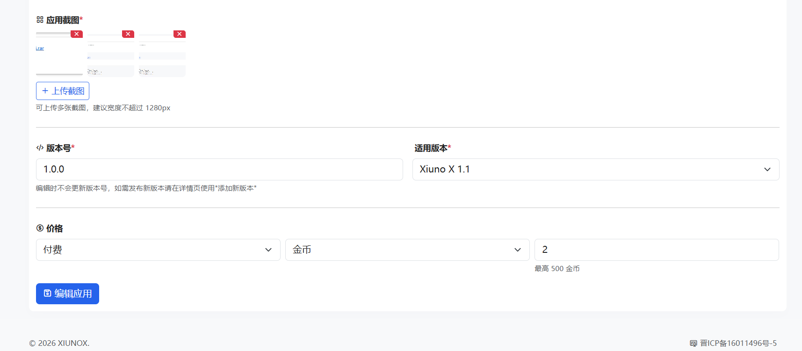
Task: Remove the second screenshot thumbnail
Action: click(128, 34)
